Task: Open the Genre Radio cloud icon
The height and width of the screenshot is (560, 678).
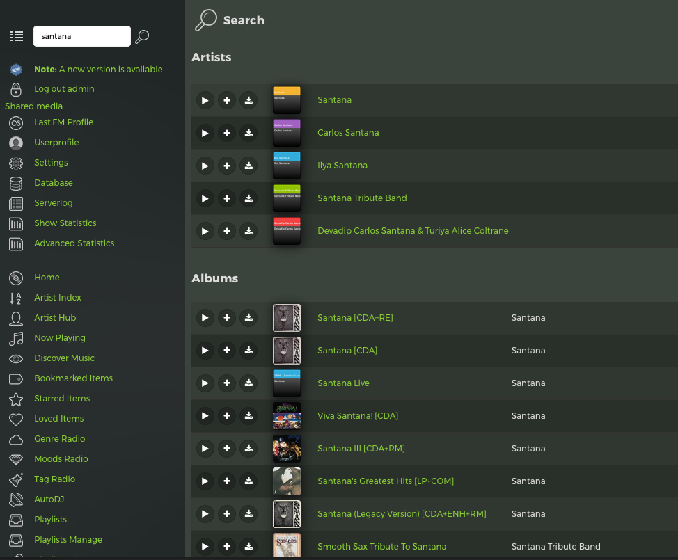Action: pyautogui.click(x=16, y=439)
